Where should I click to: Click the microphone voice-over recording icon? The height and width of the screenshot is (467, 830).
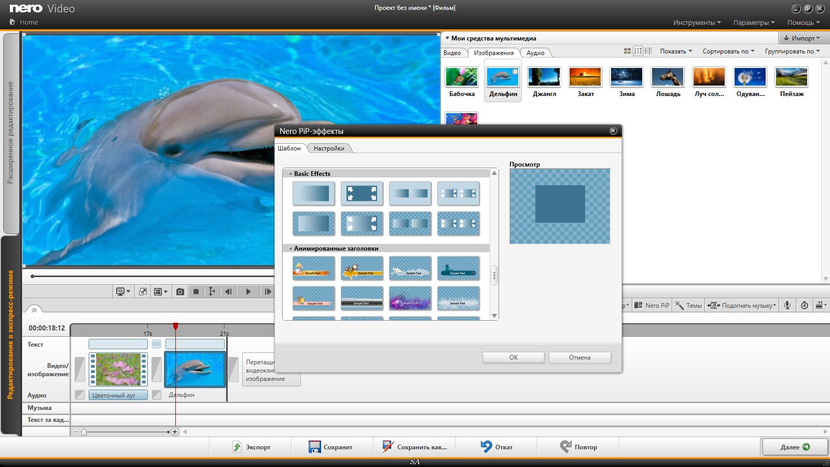tap(787, 305)
